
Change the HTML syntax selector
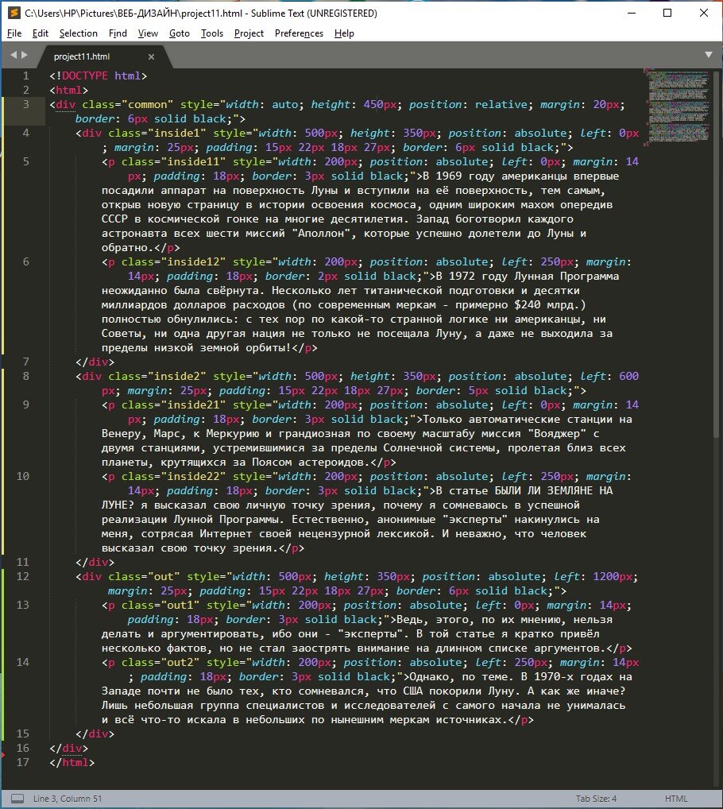coord(676,799)
